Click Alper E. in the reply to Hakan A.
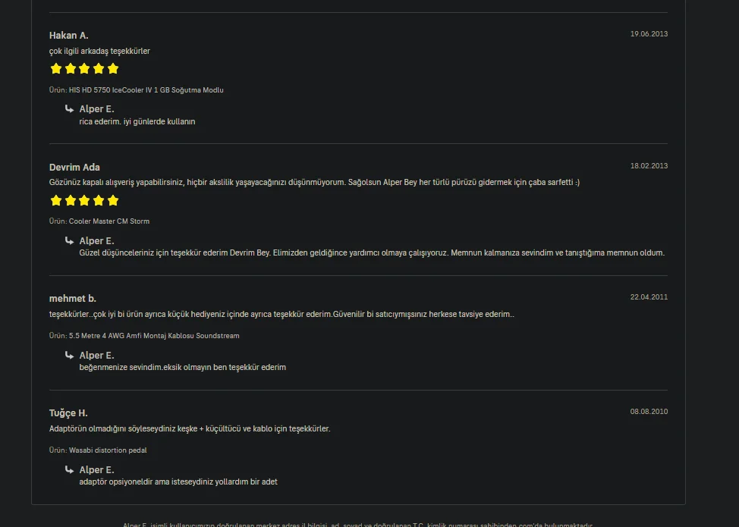The height and width of the screenshot is (527, 739). [96, 109]
